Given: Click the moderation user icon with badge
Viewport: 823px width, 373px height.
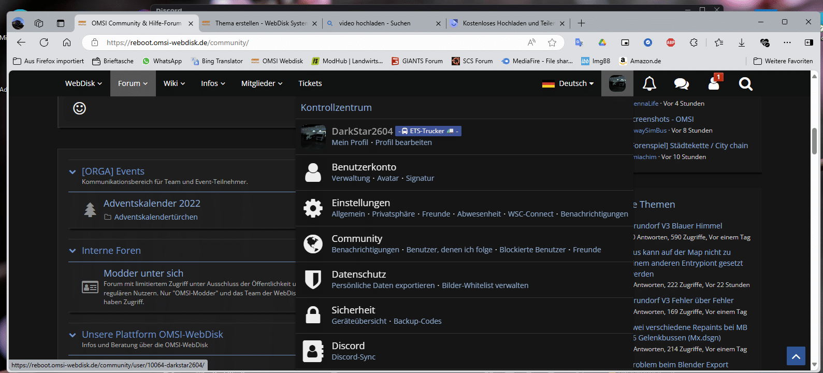Looking at the screenshot, I should point(714,83).
